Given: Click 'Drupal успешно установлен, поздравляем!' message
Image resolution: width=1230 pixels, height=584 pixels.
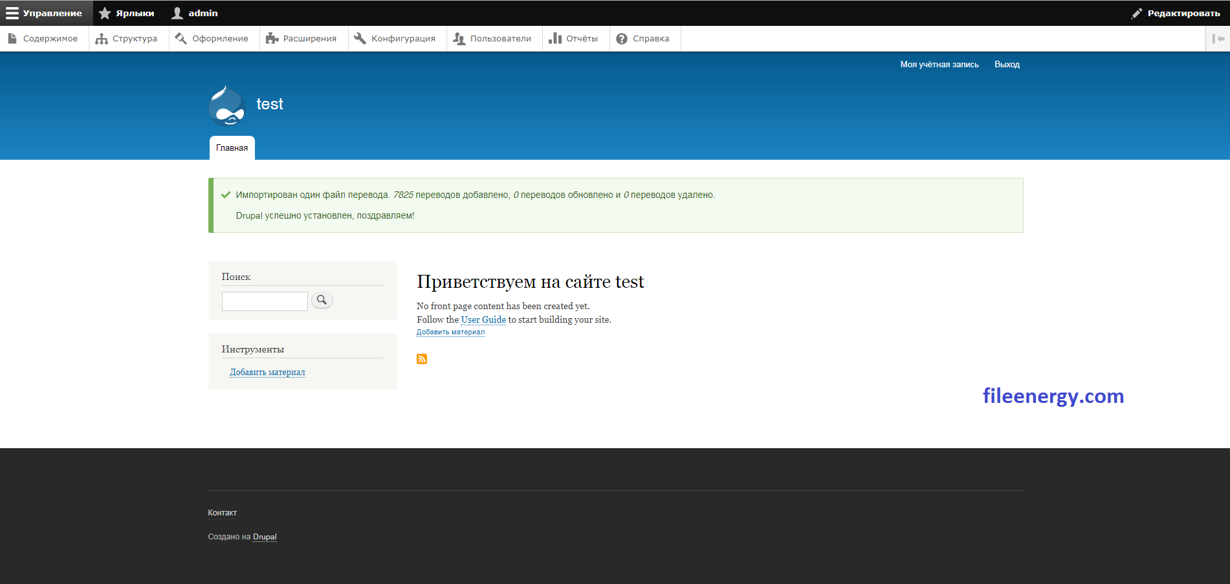Looking at the screenshot, I should pos(325,215).
